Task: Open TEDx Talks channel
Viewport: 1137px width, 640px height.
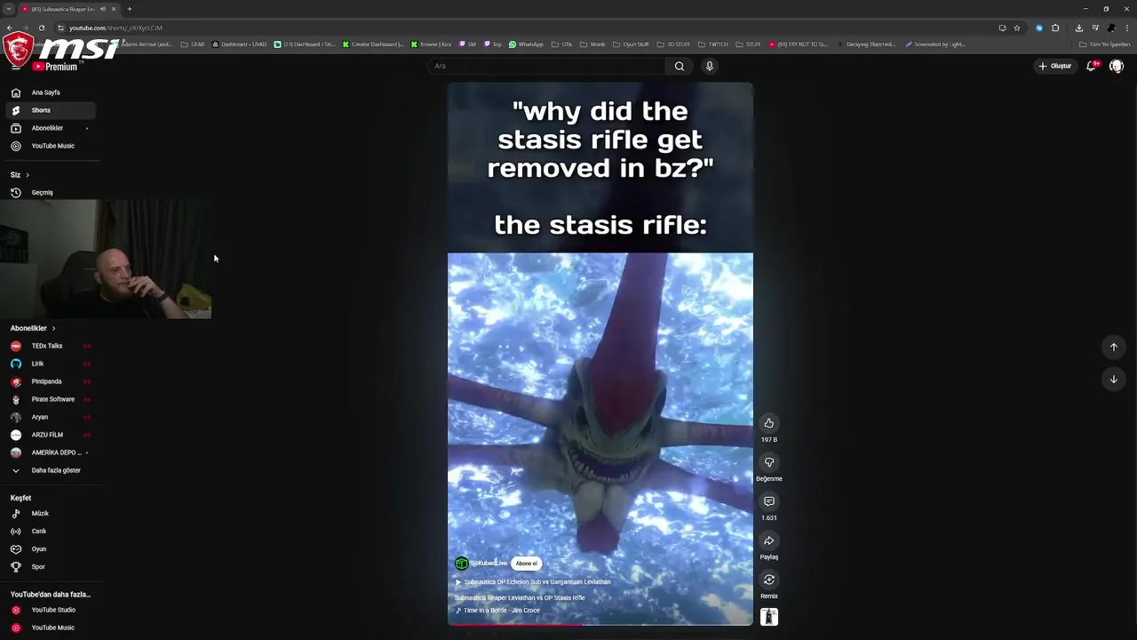Action: coord(50,346)
